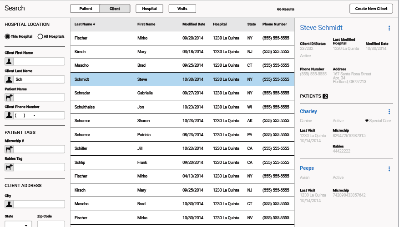399x227 pixels.
Task: Click dog icon beside Microchip # field
Action: [9, 149]
